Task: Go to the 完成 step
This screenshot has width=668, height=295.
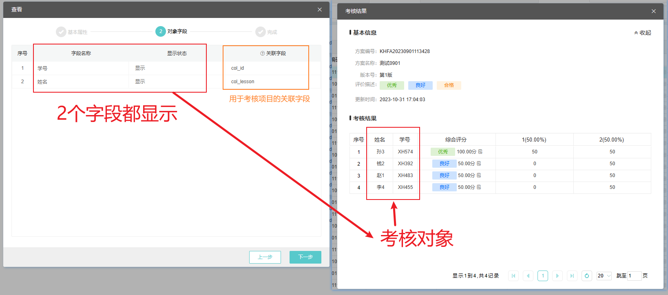Action: pos(266,32)
